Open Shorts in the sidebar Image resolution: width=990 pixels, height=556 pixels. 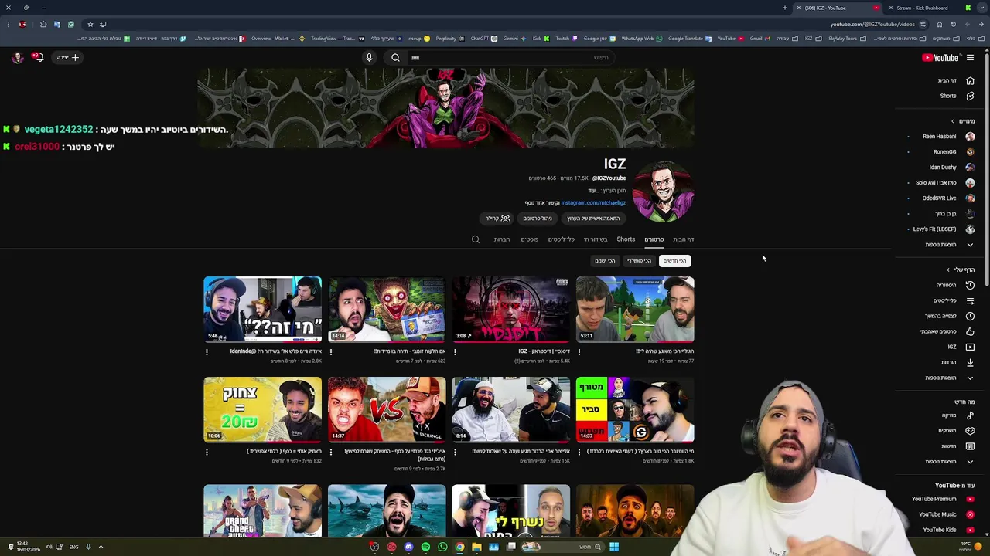pyautogui.click(x=957, y=96)
